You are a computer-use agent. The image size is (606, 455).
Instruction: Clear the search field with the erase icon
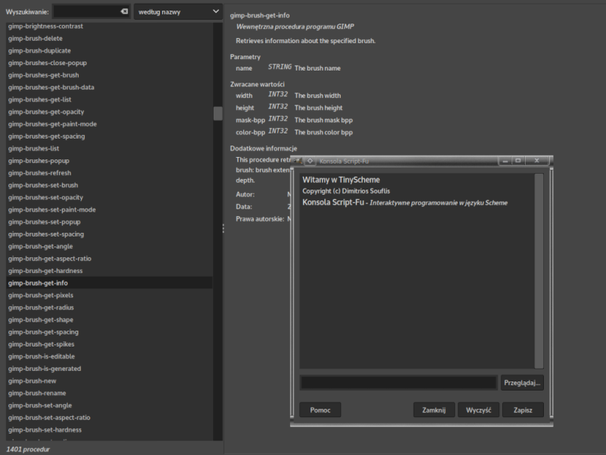[x=124, y=11]
